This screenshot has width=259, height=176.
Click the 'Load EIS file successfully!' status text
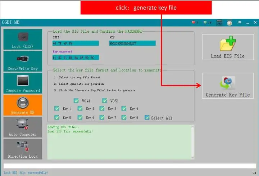tap(26, 172)
